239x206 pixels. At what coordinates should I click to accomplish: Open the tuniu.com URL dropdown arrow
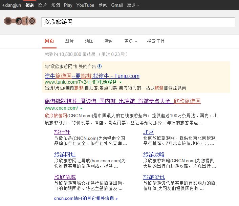tap(121, 82)
